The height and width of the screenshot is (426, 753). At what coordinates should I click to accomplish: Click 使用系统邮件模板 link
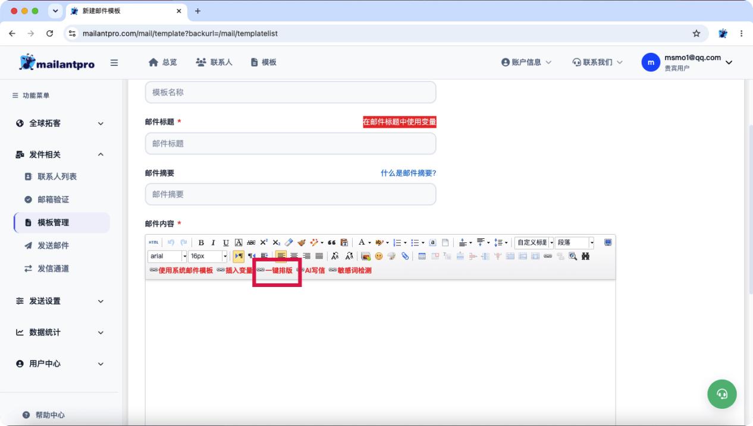181,270
